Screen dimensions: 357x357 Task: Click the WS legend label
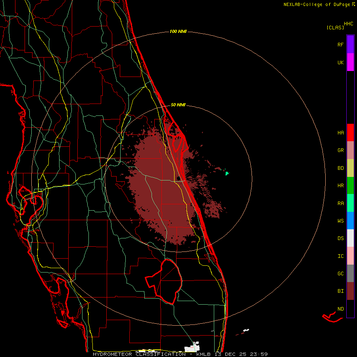[340, 221]
